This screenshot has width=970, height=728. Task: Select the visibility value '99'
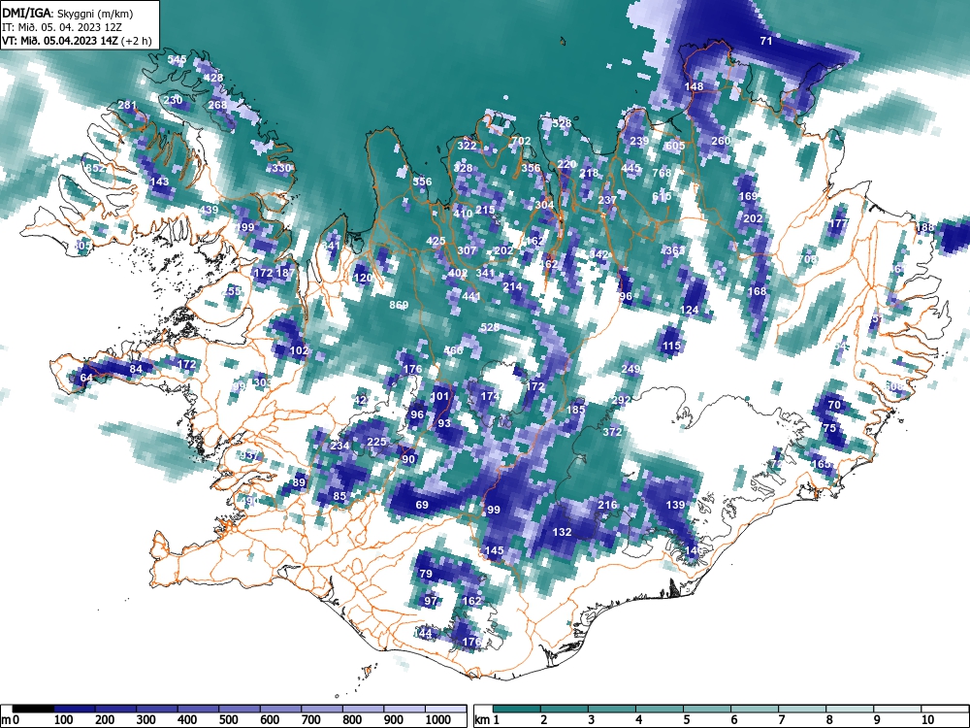493,510
